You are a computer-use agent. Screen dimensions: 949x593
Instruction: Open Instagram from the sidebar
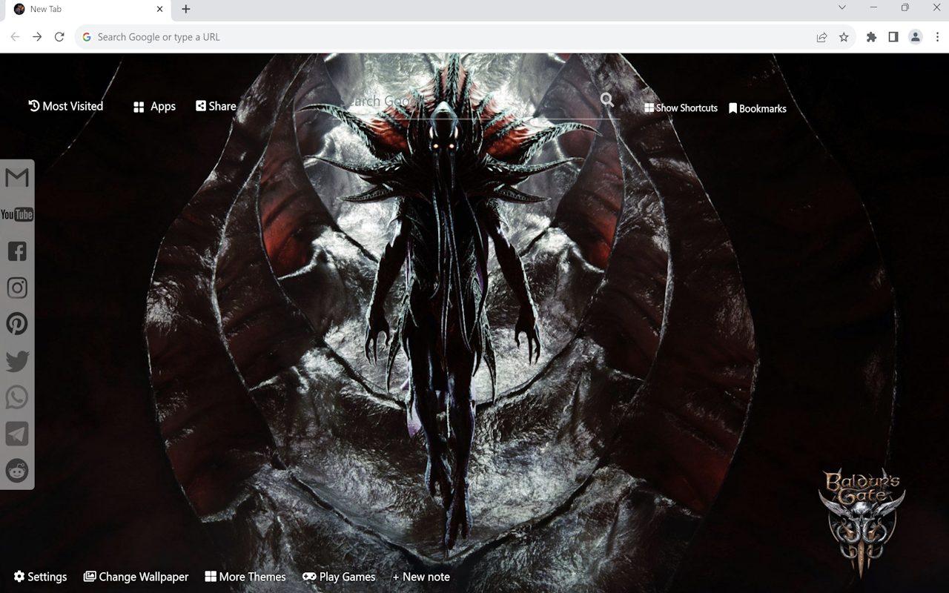17,288
